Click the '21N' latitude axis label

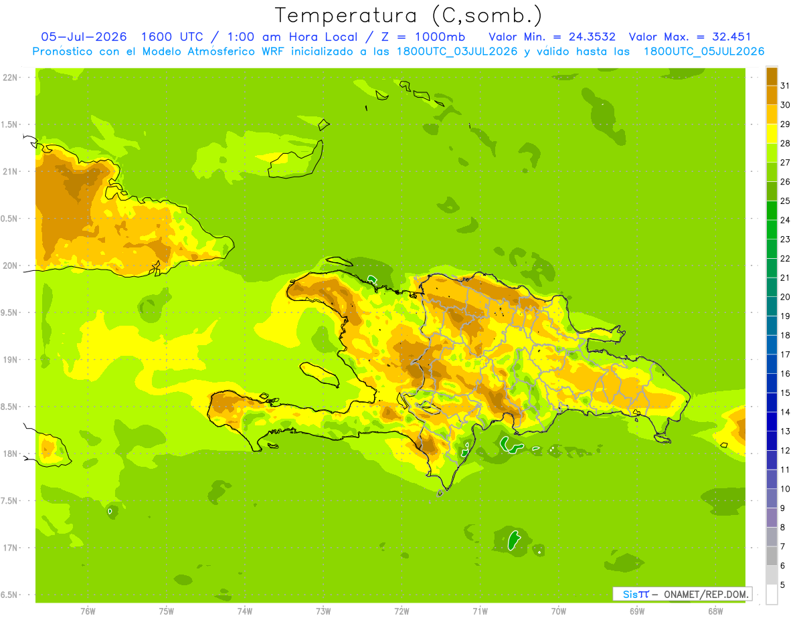(10, 171)
